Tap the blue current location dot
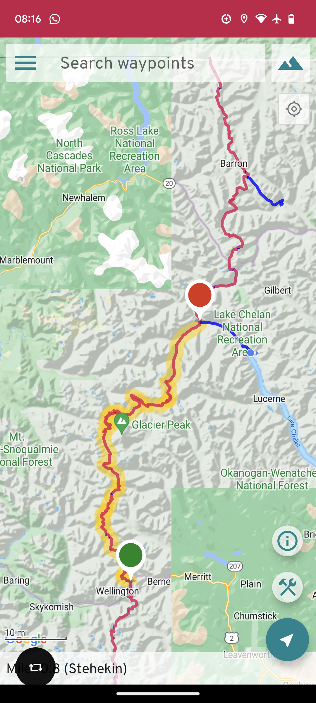Viewport: 316px width, 703px height. click(x=251, y=353)
